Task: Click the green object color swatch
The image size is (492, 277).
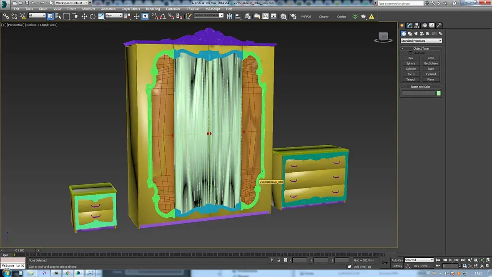Action: pos(438,93)
